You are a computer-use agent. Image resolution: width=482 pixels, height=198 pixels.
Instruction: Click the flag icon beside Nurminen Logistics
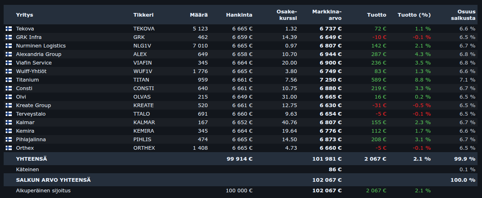coord(9,46)
